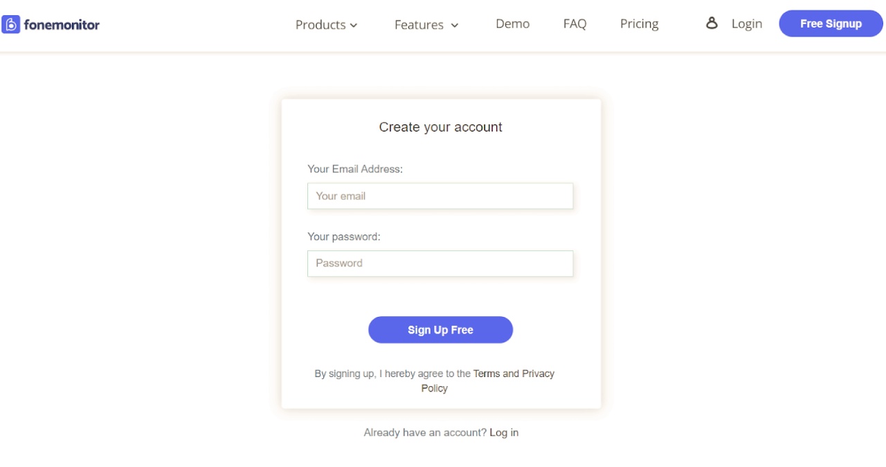Click Log in below the signup card
This screenshot has height=467, width=886.
[504, 432]
